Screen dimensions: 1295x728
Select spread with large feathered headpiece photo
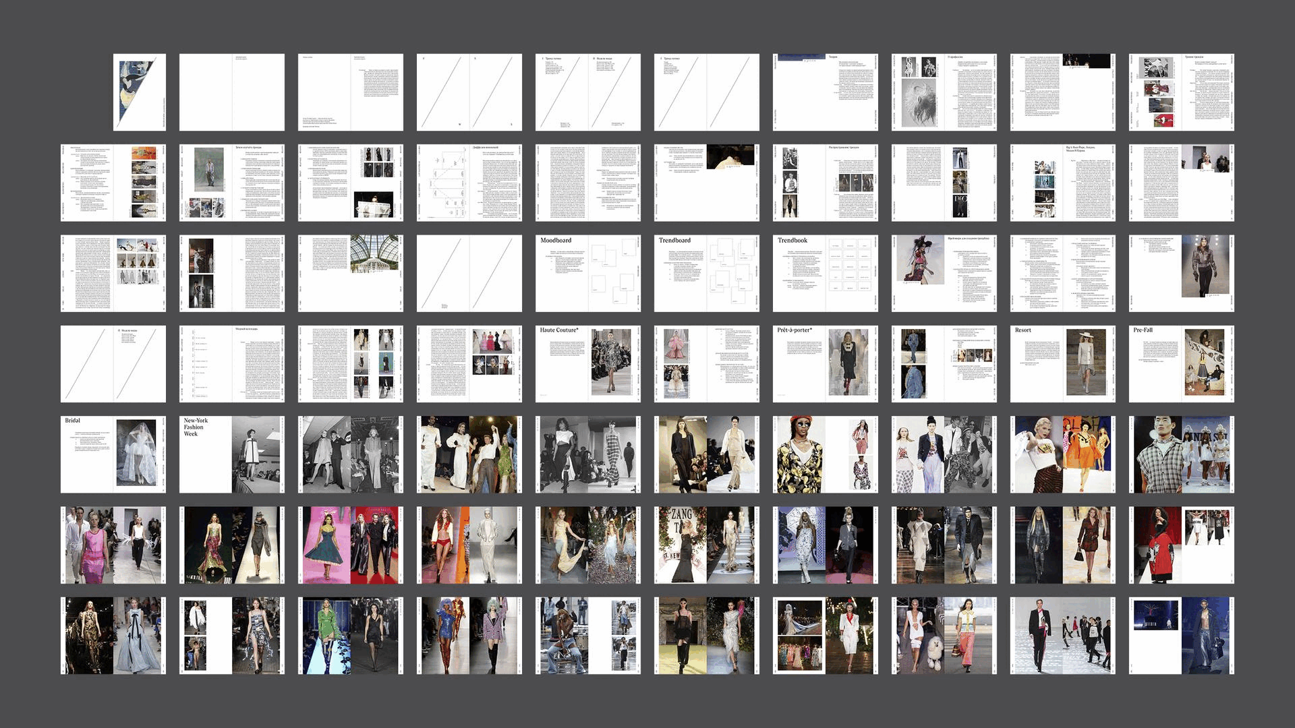944,92
